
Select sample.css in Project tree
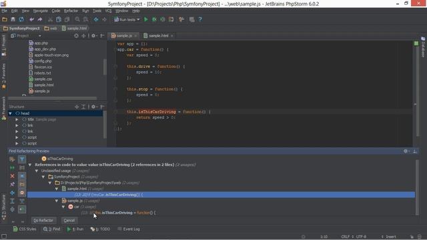click(x=43, y=79)
